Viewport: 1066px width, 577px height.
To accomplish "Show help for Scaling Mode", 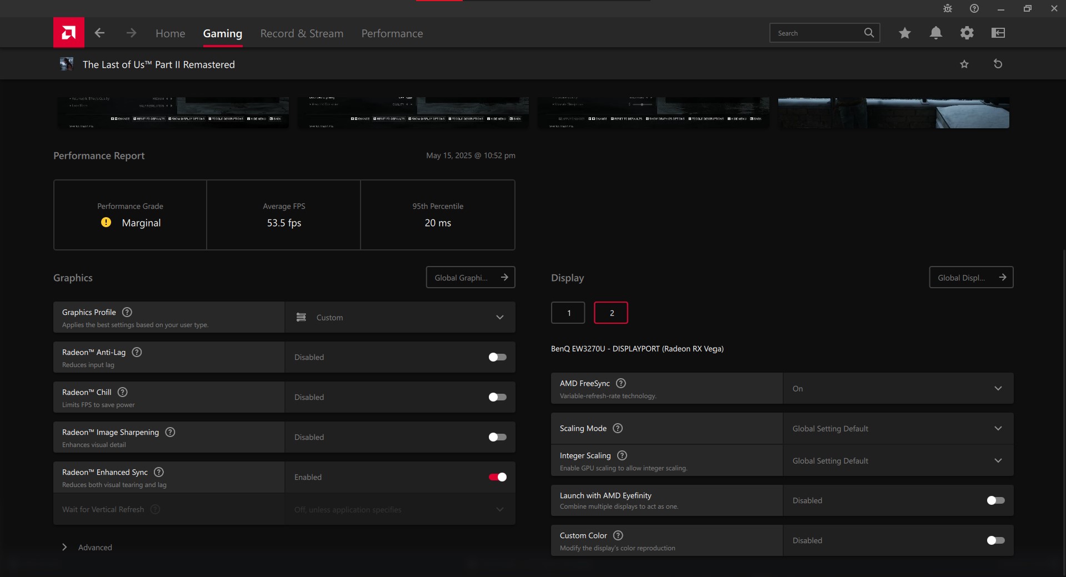I will click(x=618, y=428).
